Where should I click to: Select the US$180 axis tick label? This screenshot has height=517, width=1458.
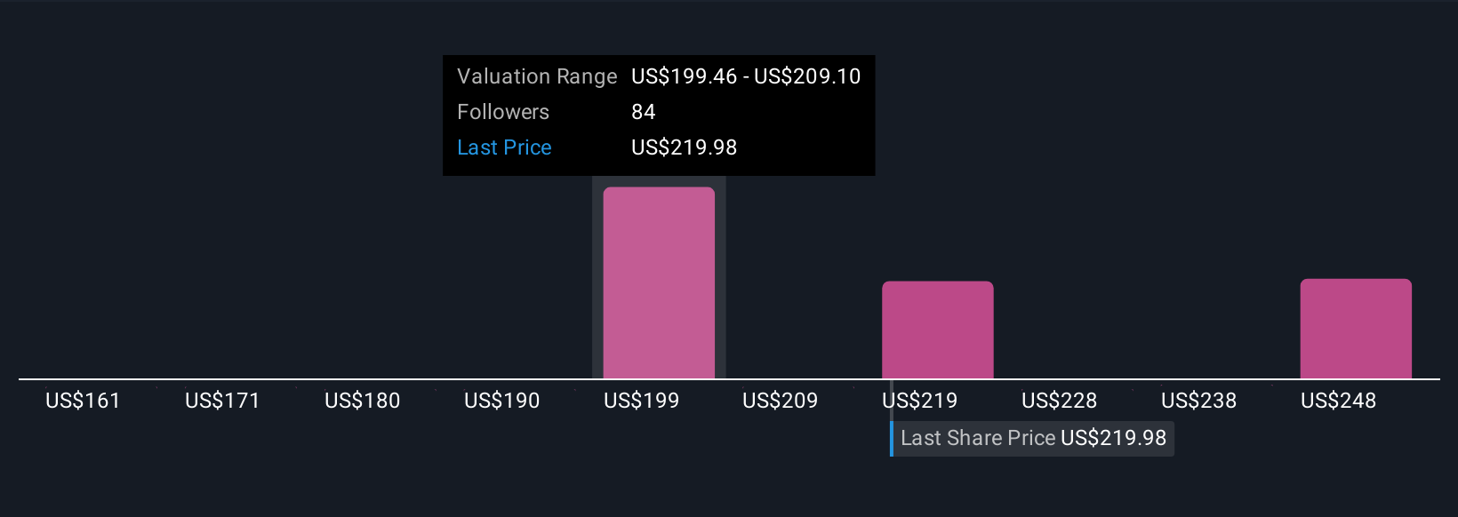click(x=362, y=401)
